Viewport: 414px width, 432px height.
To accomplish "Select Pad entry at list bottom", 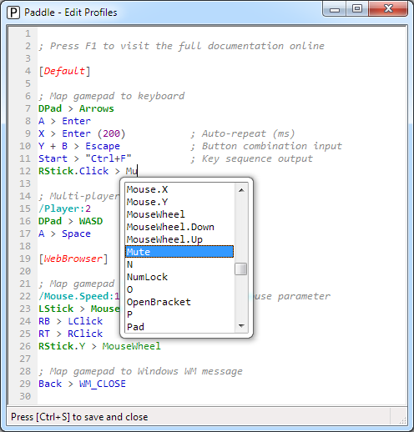I will pos(179,327).
